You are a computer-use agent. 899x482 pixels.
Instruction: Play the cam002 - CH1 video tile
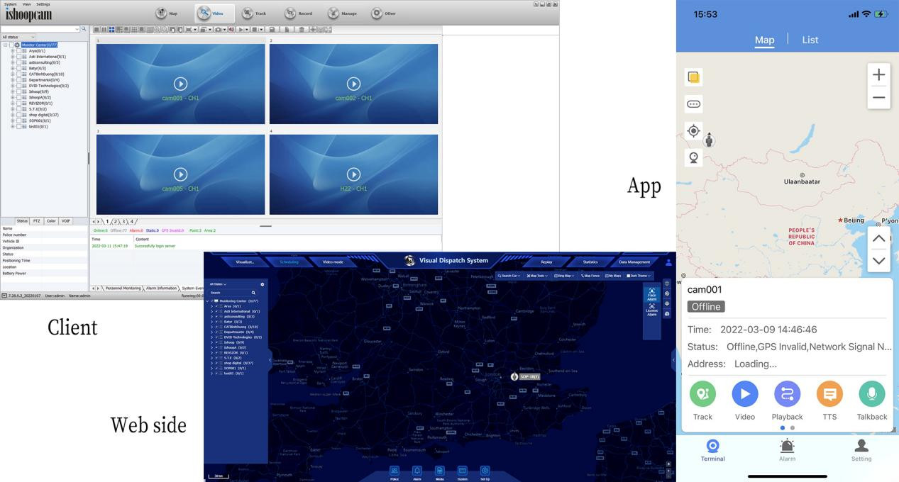point(353,84)
